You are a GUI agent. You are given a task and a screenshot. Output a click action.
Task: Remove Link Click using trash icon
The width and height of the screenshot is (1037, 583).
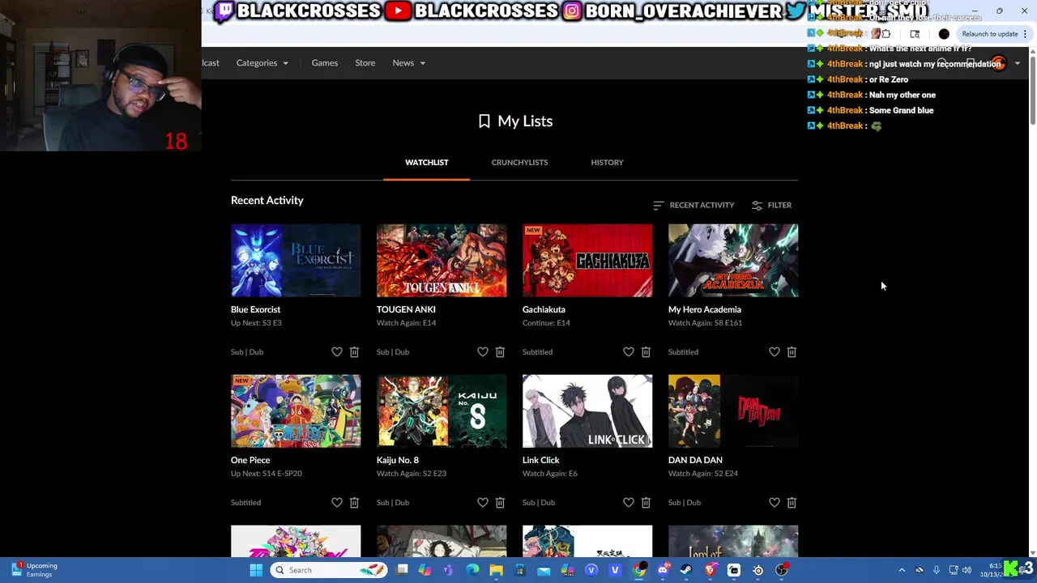click(x=646, y=502)
